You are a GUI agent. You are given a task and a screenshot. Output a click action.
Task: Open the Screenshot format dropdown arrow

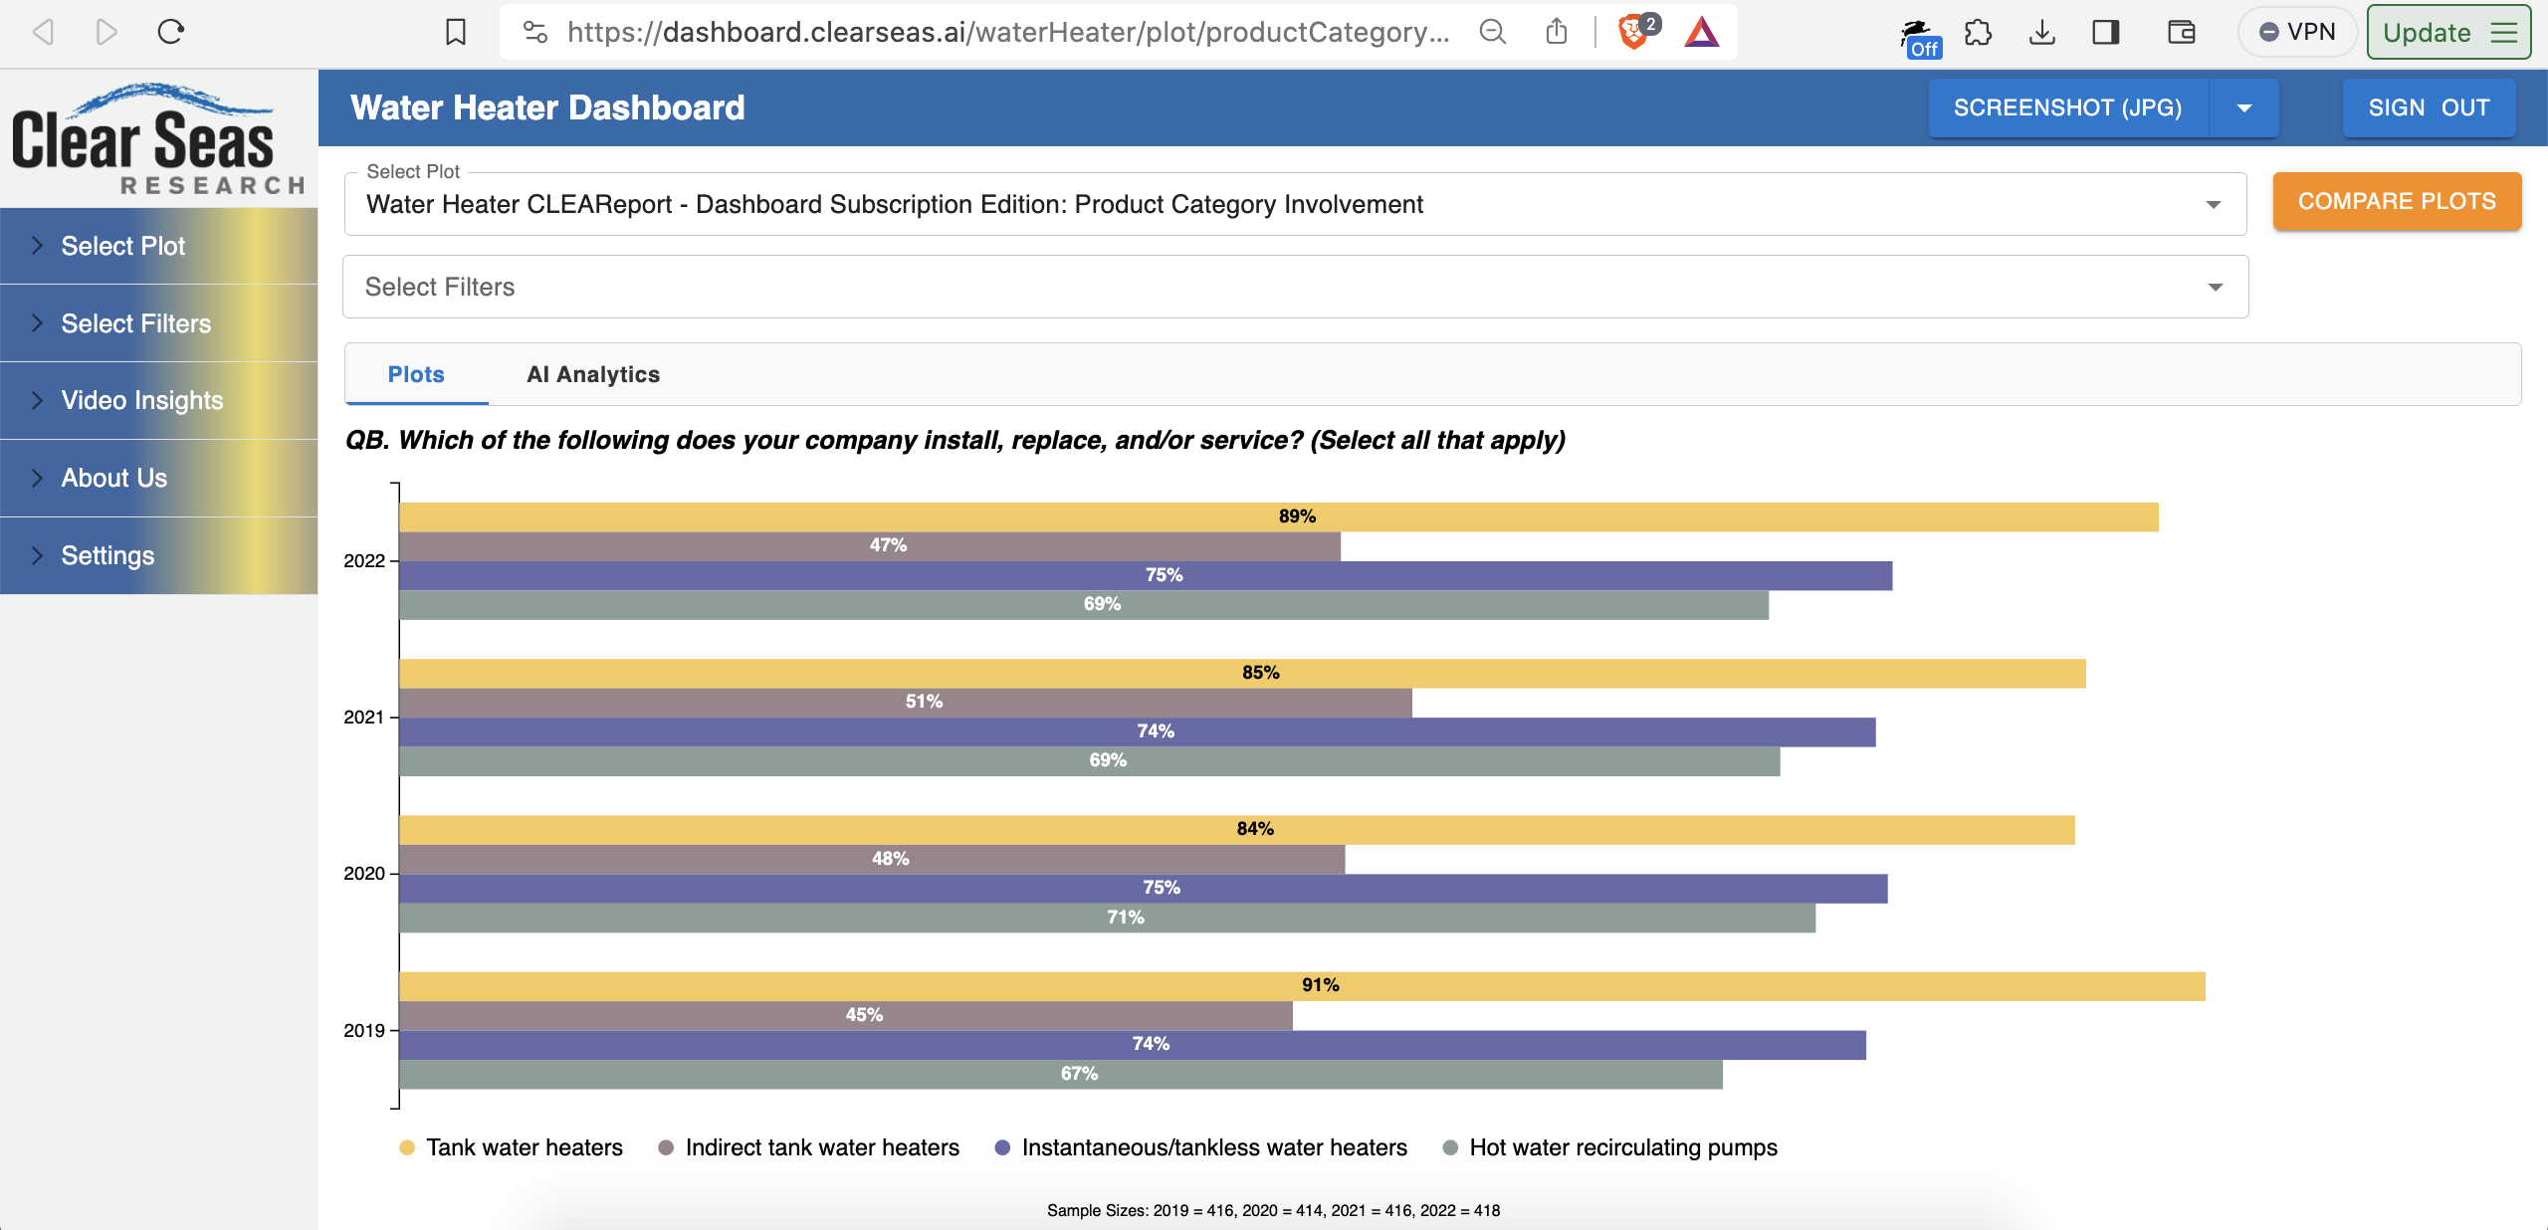pyautogui.click(x=2243, y=107)
